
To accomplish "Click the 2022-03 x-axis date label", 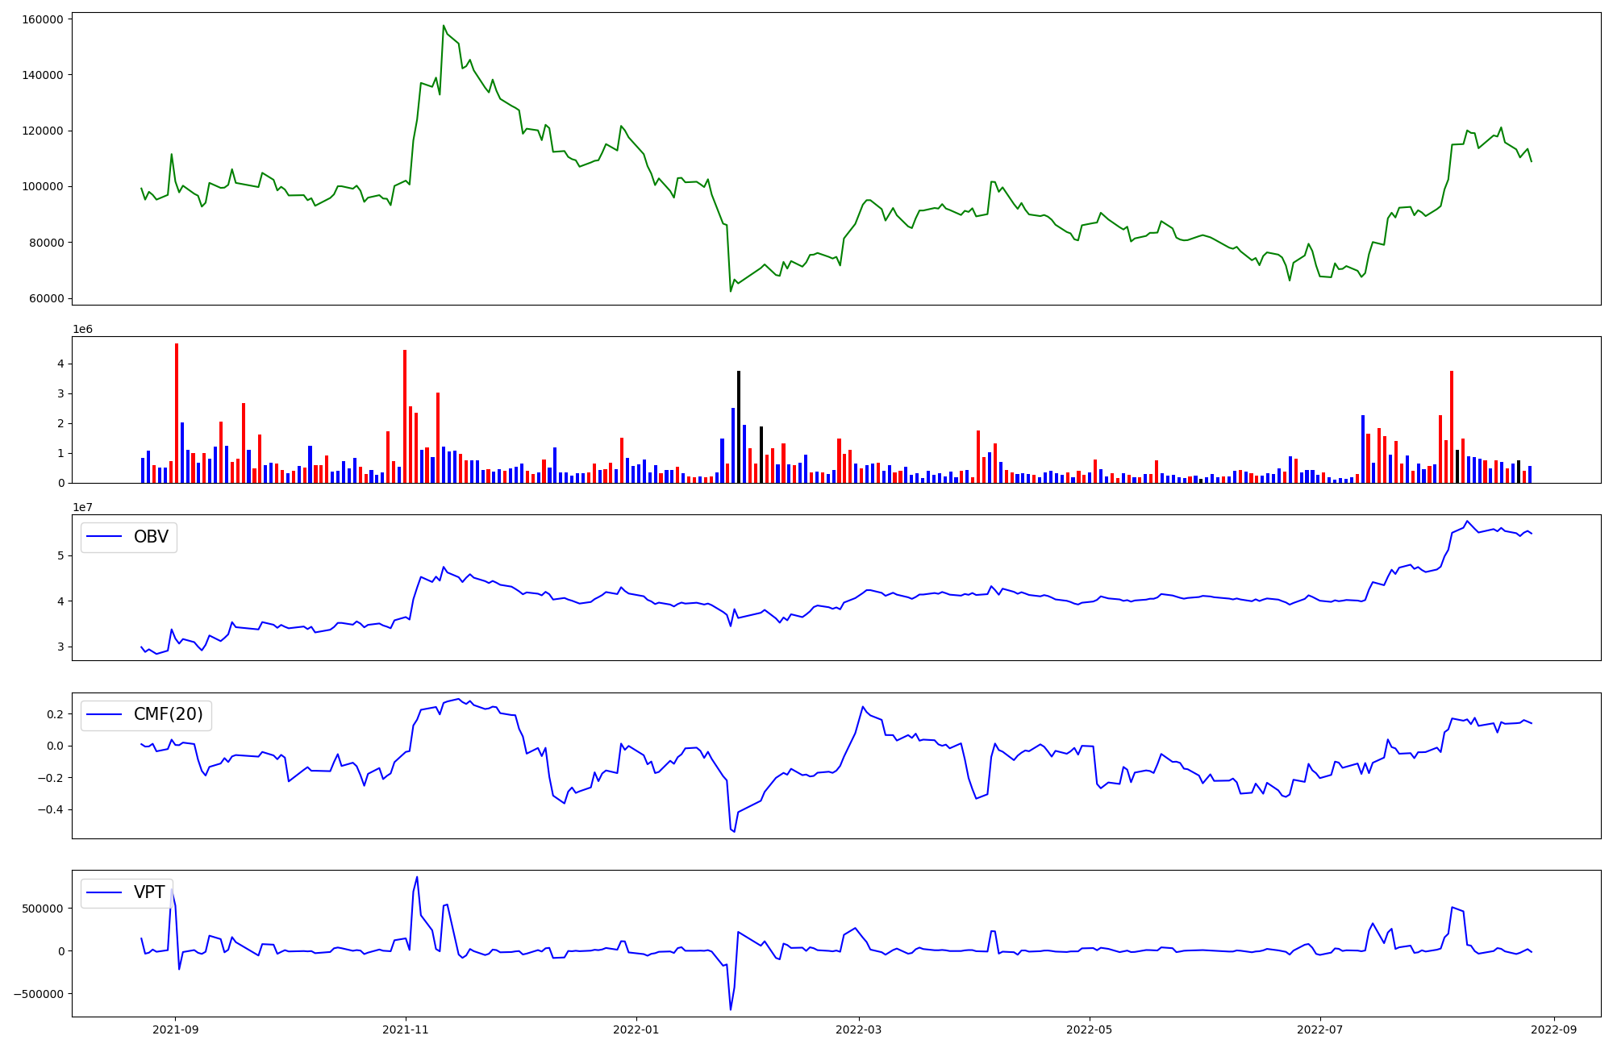I will tap(859, 1029).
